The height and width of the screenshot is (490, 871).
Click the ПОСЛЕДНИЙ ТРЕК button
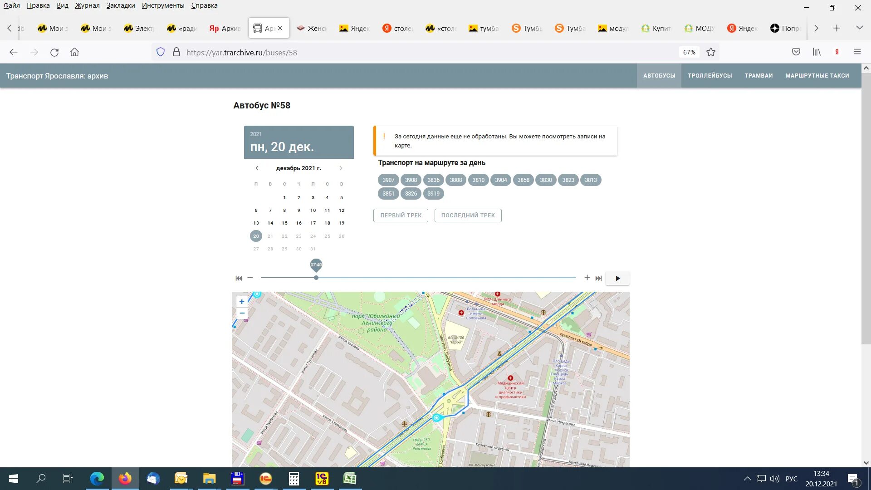(468, 216)
